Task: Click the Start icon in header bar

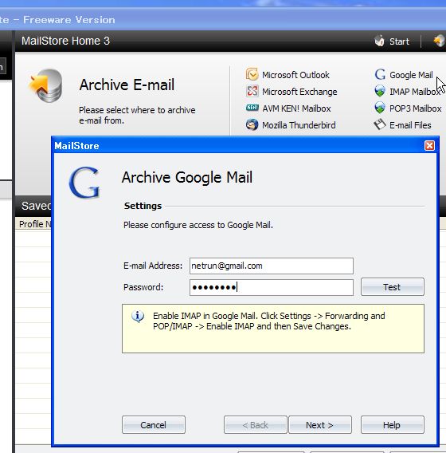Action: coord(380,41)
